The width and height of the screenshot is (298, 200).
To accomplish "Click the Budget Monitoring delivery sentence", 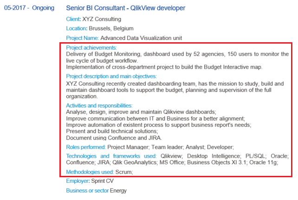I will (176, 54).
